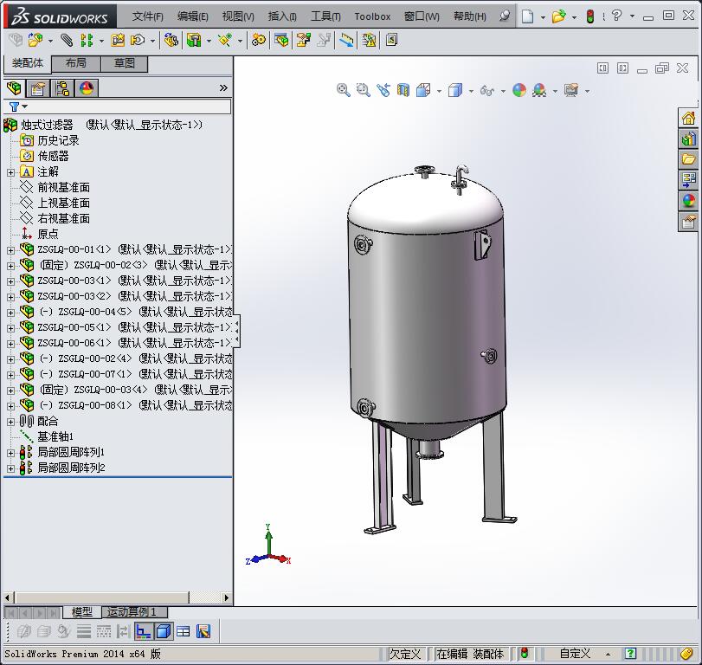Open the display style dropdown arrow
Screen dimensions: 702x665
470,90
